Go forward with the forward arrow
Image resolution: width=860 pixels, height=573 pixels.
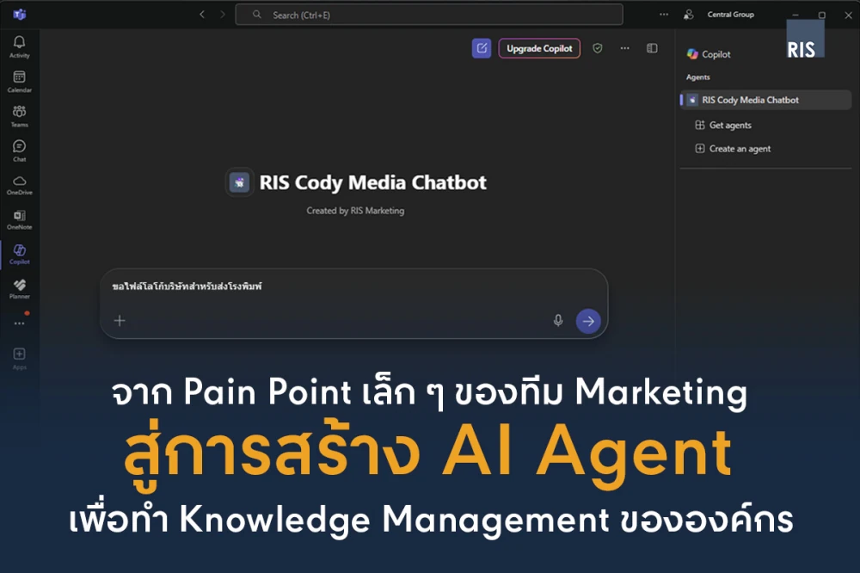point(222,15)
